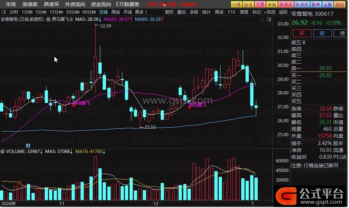Open the 外资流向 menu
This screenshot has height=208, width=349.
75,4
